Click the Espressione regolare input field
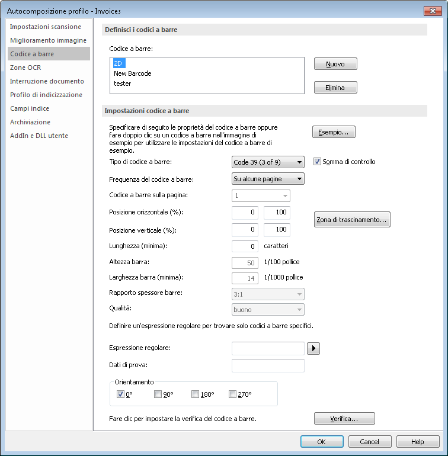448x456 pixels. click(268, 348)
